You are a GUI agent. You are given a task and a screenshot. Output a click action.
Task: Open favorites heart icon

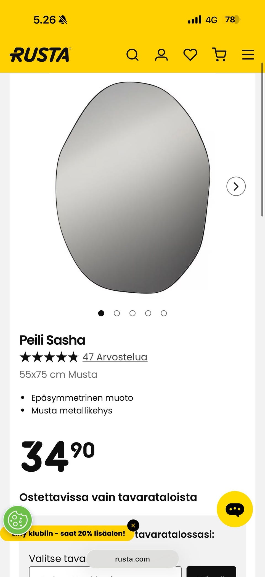190,54
